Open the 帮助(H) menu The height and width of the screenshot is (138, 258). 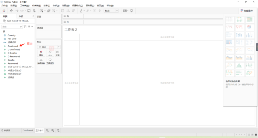(x=110, y=6)
